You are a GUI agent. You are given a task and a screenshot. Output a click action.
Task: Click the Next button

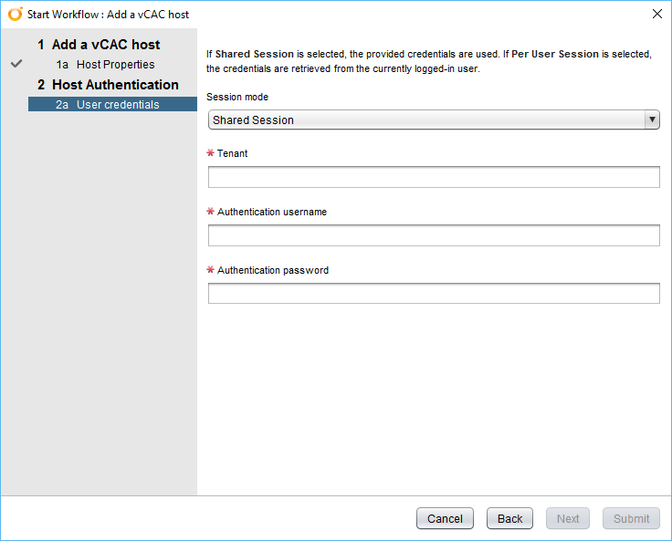click(568, 518)
